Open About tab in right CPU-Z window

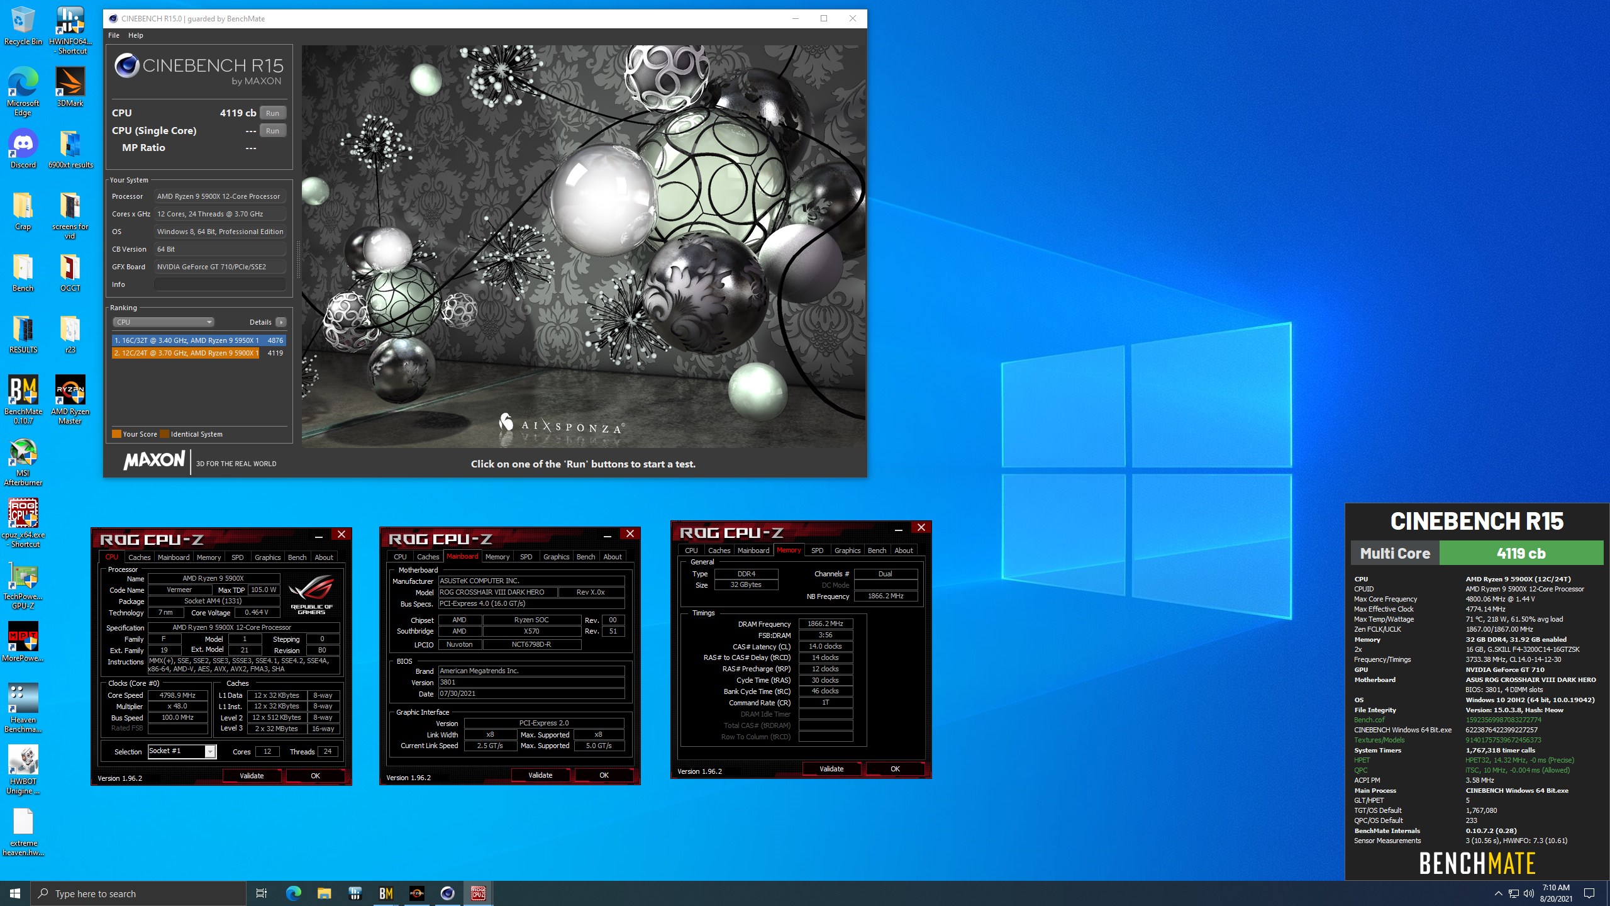click(904, 551)
